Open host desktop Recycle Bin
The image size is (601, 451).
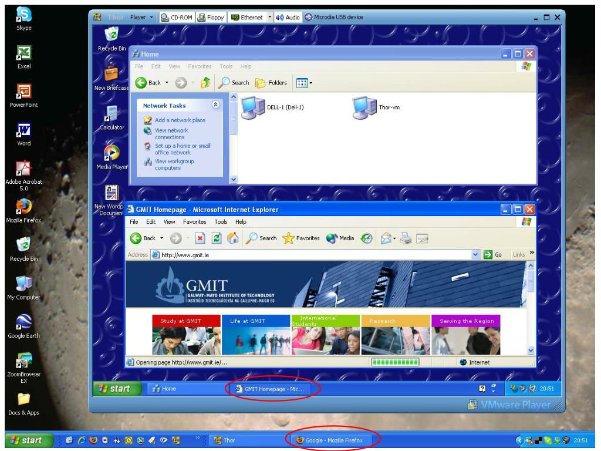tap(23, 249)
